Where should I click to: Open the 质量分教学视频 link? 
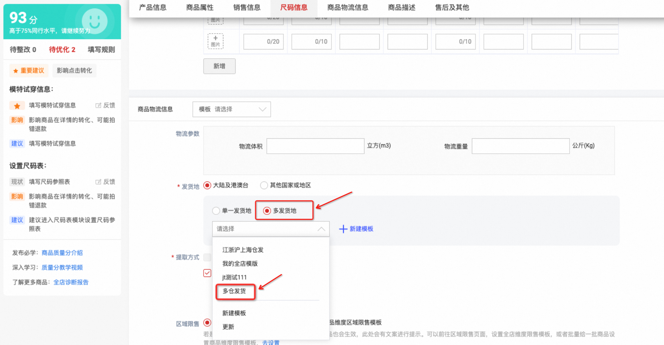click(62, 267)
